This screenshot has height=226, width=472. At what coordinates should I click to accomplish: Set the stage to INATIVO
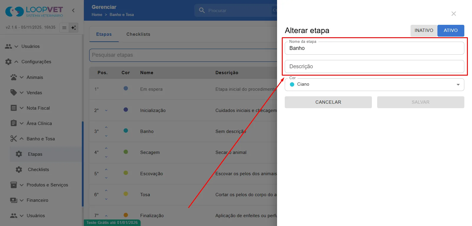click(x=424, y=30)
